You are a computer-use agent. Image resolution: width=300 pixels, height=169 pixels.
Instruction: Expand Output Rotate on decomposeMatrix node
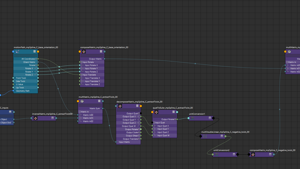tap(139, 130)
